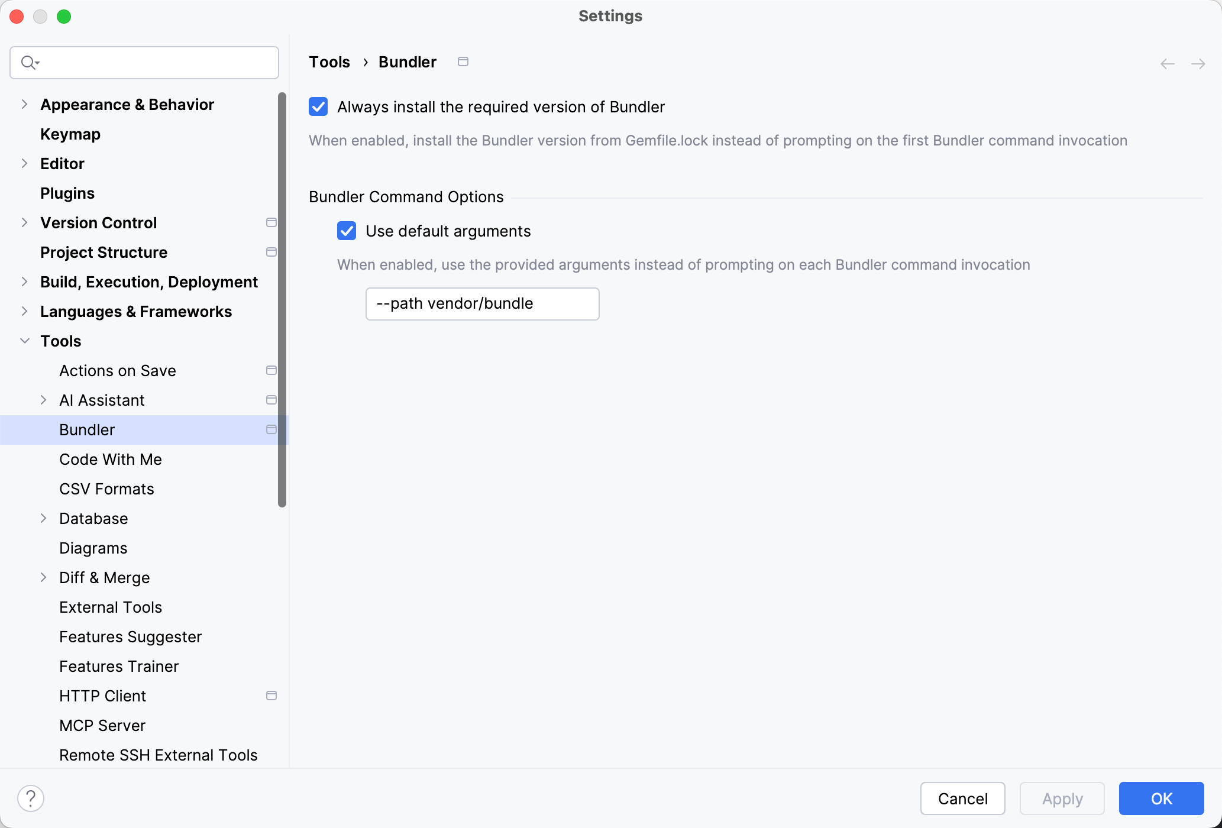Image resolution: width=1222 pixels, height=828 pixels.
Task: Confirm settings with the OK button
Action: (1160, 798)
